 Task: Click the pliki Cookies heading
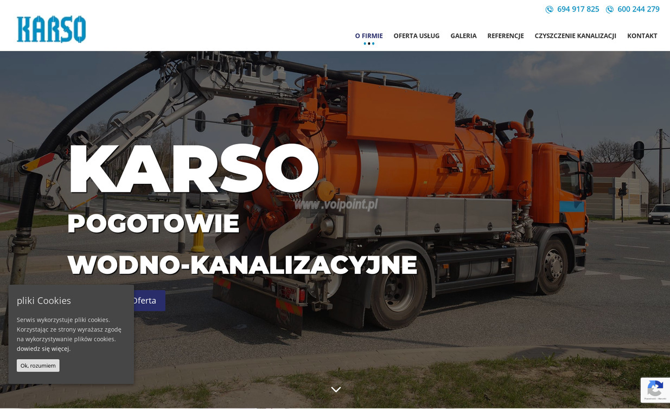(x=44, y=301)
